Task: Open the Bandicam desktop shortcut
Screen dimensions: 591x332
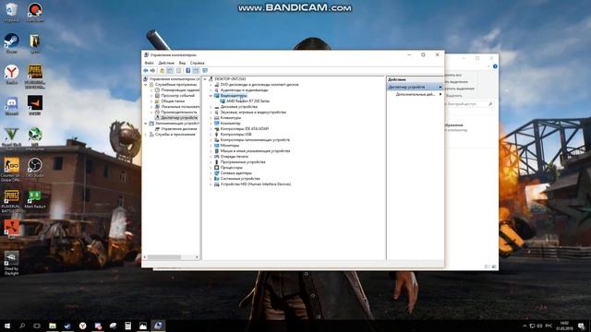Action: (x=35, y=12)
